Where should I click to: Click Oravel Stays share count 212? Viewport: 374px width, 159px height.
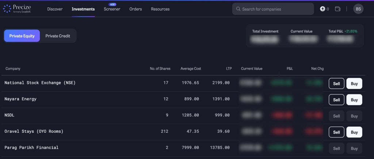(x=164, y=131)
